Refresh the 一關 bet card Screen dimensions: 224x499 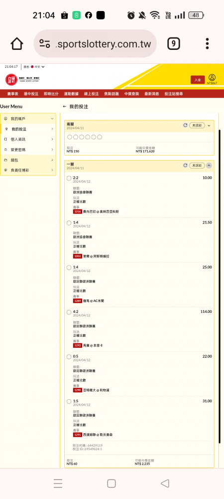pos(185,166)
